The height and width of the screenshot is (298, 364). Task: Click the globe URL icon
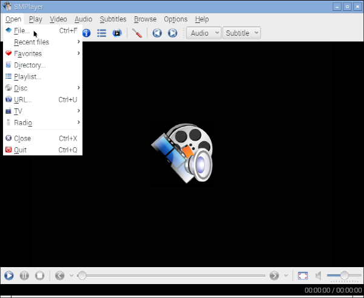(8, 99)
